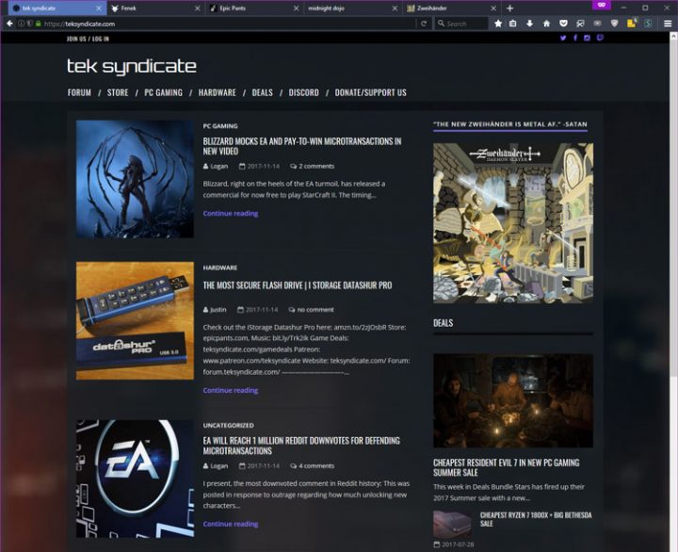Open the Cheapest Ryzen 7 1800X deal title
678x552 pixels.
point(536,519)
